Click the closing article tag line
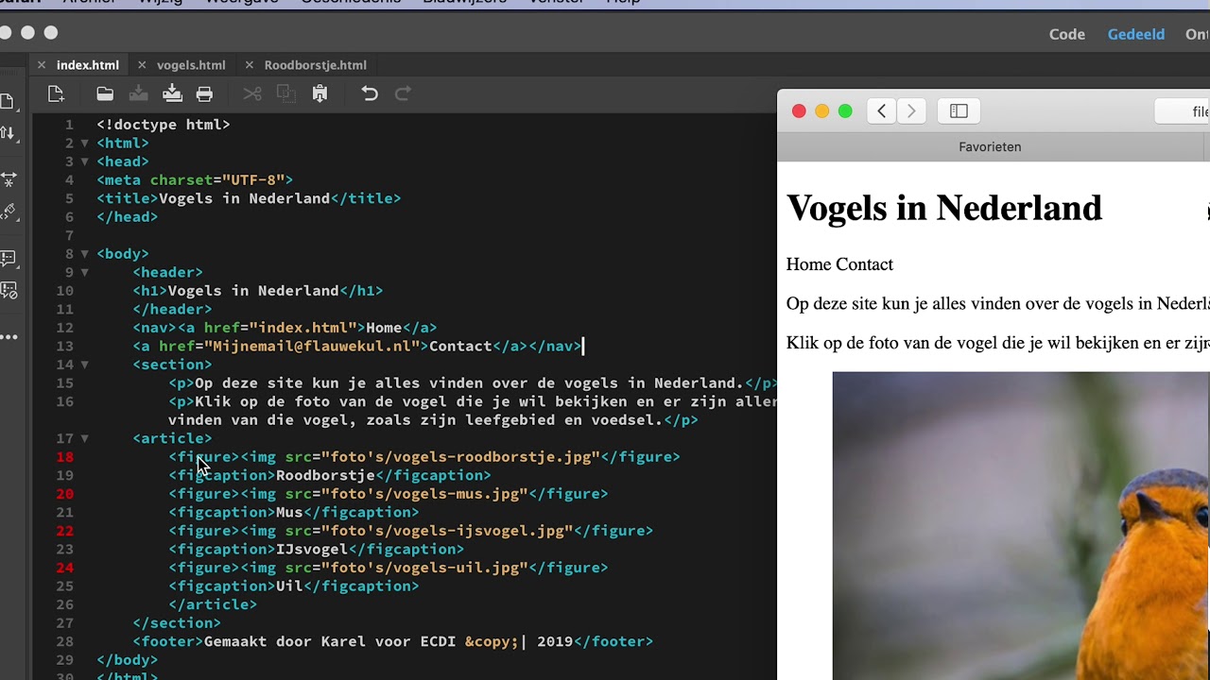 tap(213, 604)
